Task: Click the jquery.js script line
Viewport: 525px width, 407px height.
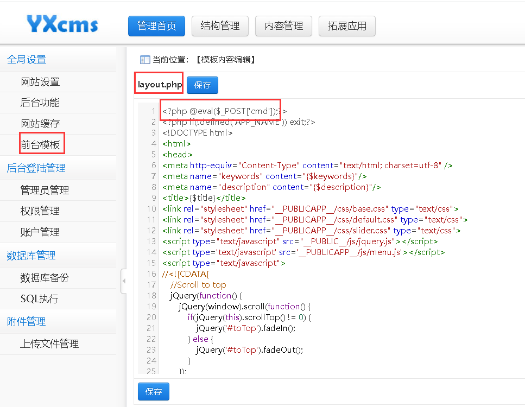Action: pyautogui.click(x=300, y=241)
